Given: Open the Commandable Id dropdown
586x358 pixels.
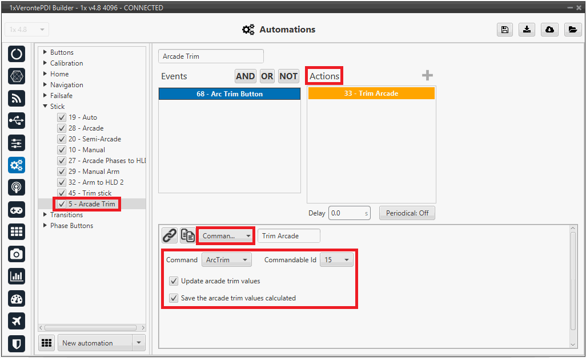Looking at the screenshot, I should point(336,260).
